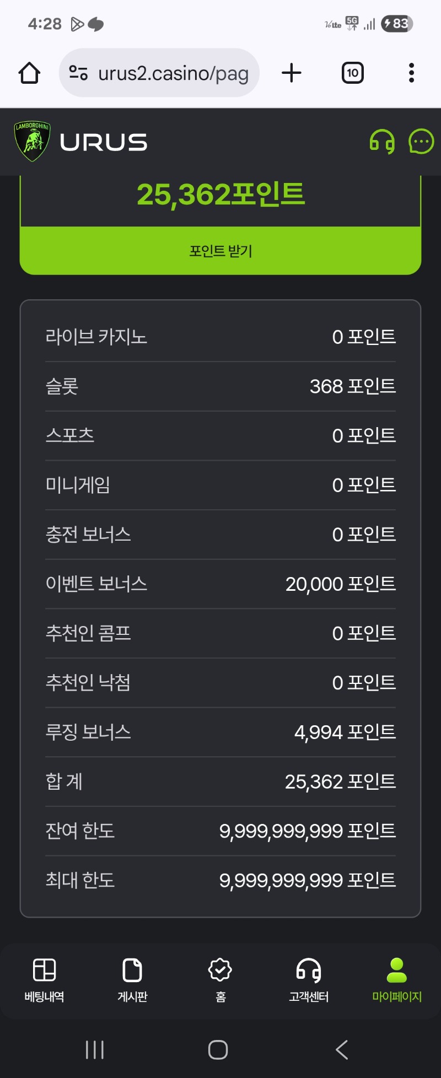Tap the browser home icon
The height and width of the screenshot is (1078, 441).
tap(30, 73)
